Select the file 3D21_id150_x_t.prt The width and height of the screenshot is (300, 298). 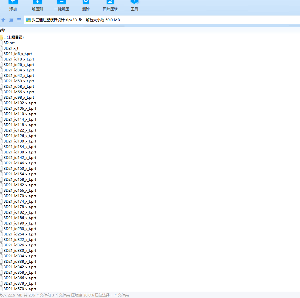click(x=20, y=169)
